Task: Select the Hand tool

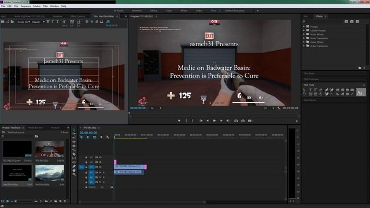Action: point(74,170)
